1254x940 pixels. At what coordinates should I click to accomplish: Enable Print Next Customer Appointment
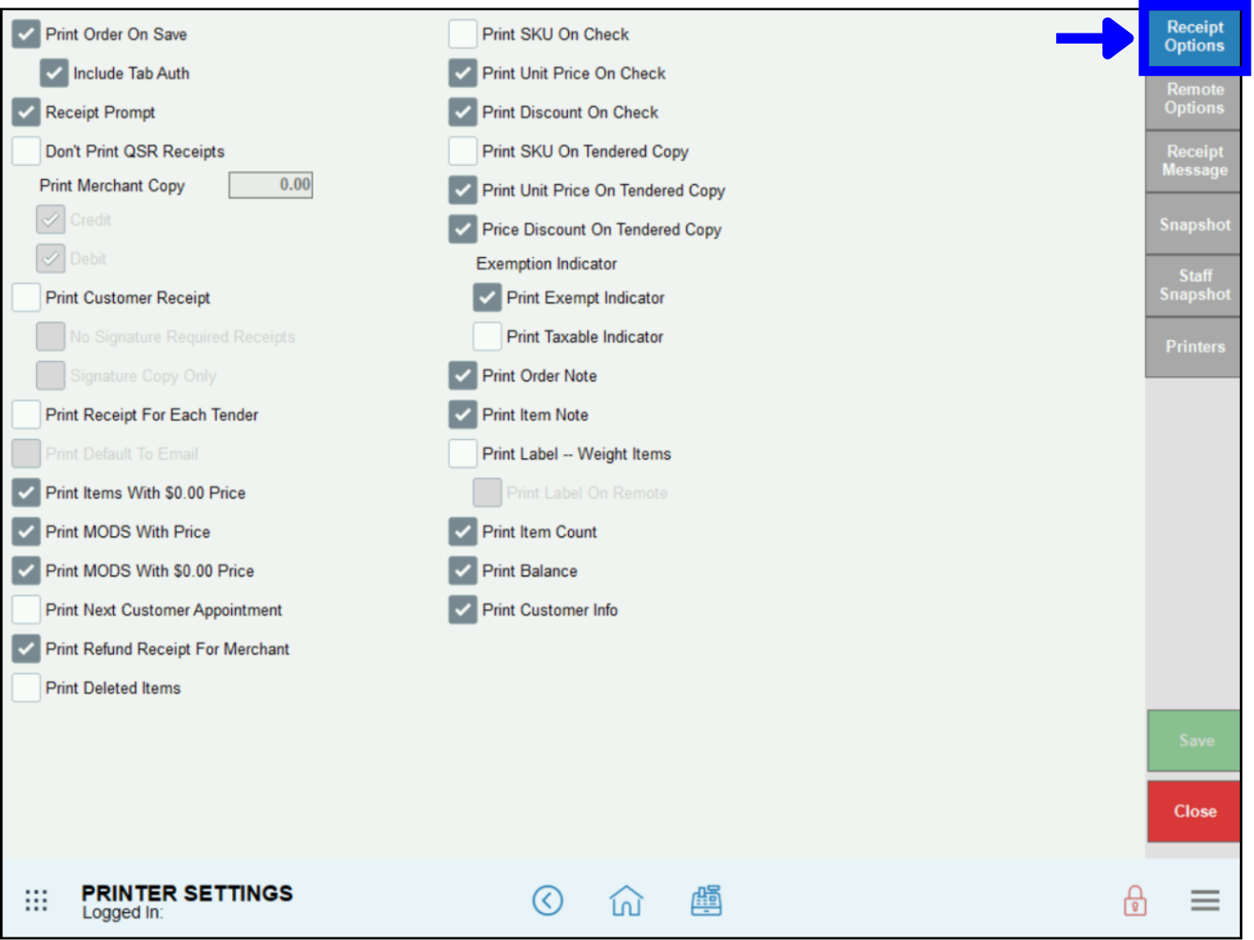click(25, 610)
